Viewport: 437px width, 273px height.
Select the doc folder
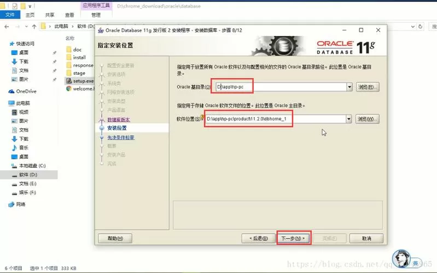tap(74, 50)
